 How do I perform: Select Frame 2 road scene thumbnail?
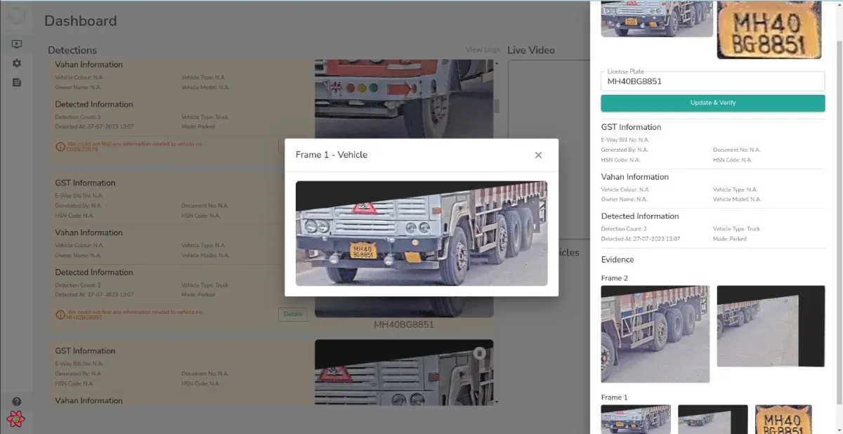pos(771,326)
